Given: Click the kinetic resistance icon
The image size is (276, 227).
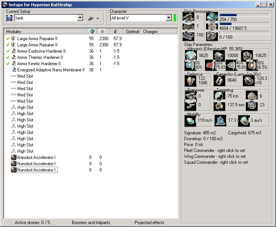Looking at the screenshot, I should tap(231, 65).
